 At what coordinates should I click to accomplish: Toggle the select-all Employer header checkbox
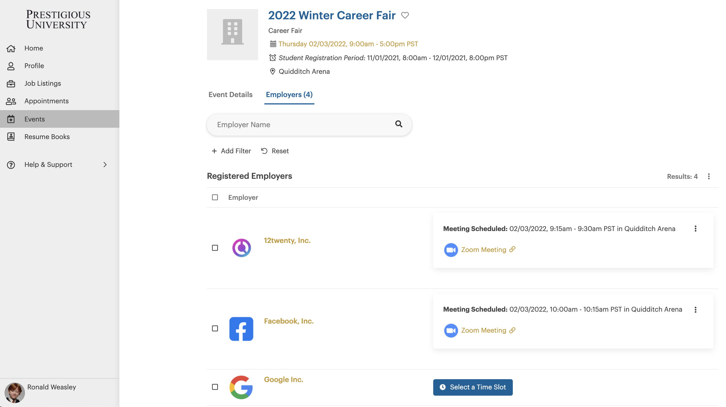(215, 197)
